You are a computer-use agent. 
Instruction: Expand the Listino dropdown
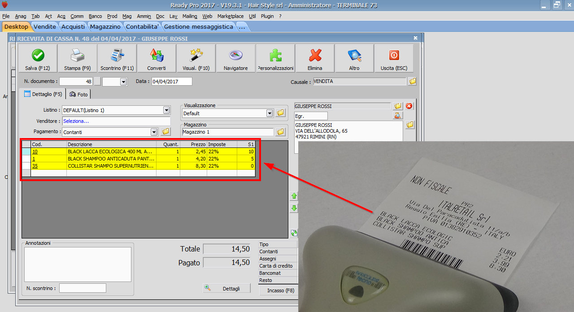click(x=166, y=110)
